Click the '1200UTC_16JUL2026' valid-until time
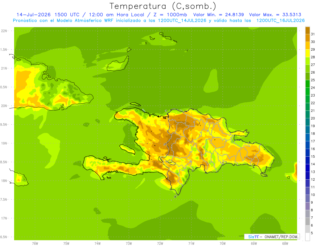Image resolution: width=320 pixels, height=247 pixels. tap(280, 21)
